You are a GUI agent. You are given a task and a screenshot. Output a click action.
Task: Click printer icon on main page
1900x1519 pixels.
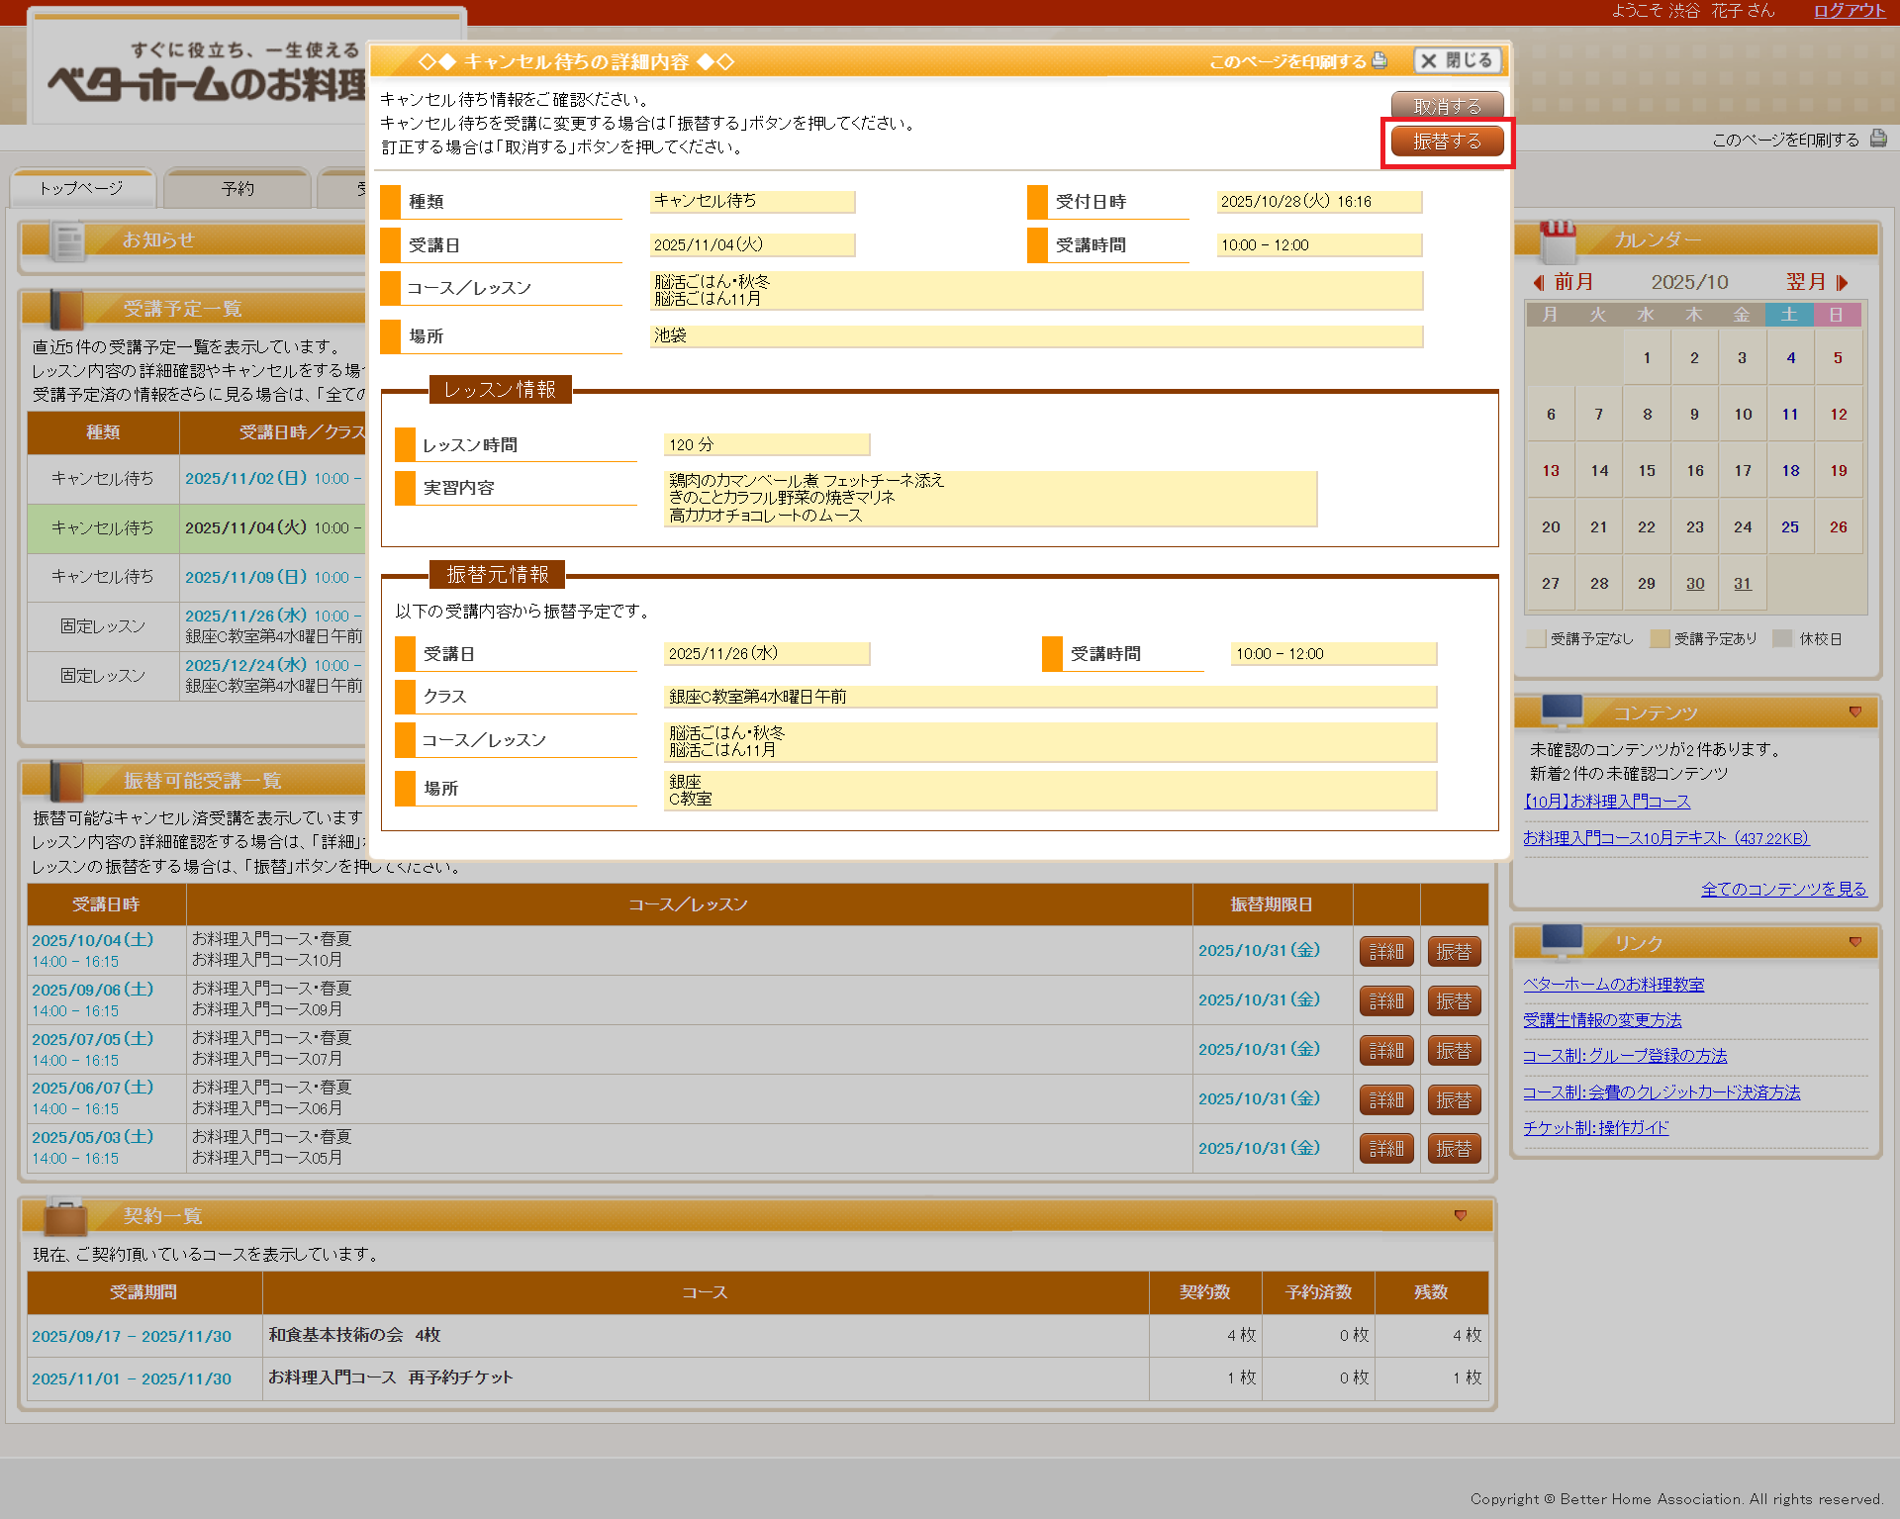pyautogui.click(x=1877, y=140)
